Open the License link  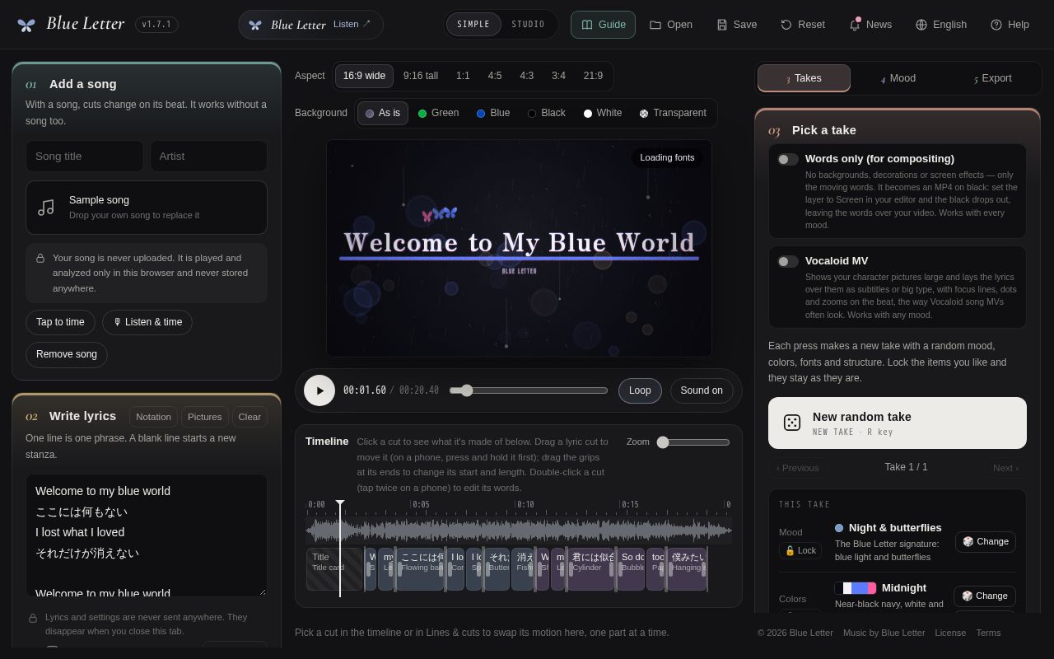(950, 633)
